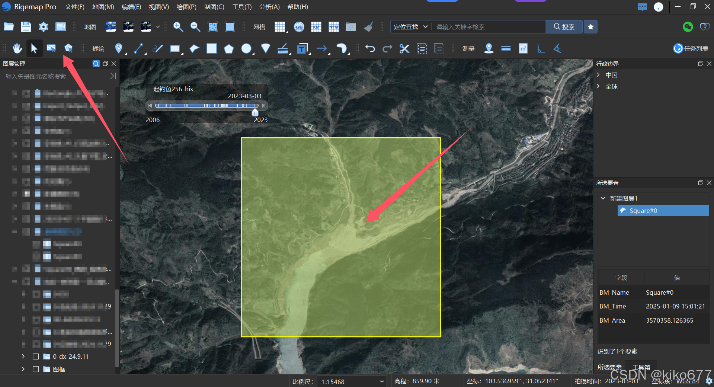Screen dimensions: 714x387
Task: Click the BM_Time value cell
Action: tap(675, 306)
